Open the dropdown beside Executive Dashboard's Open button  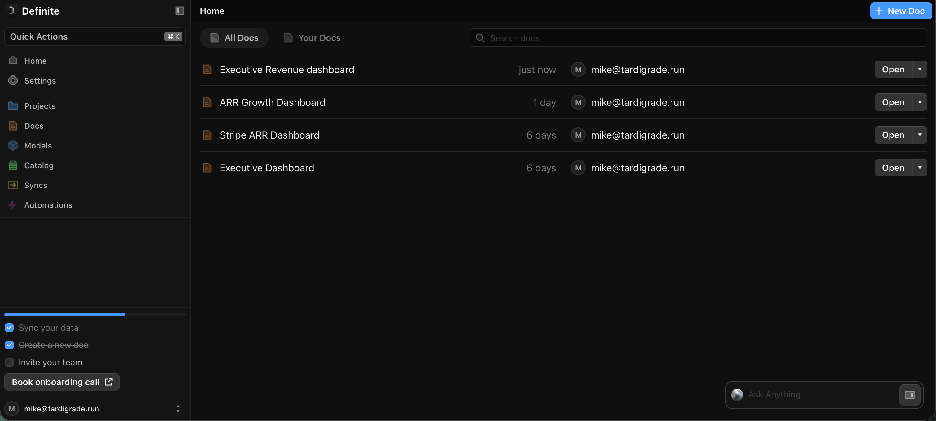[920, 167]
